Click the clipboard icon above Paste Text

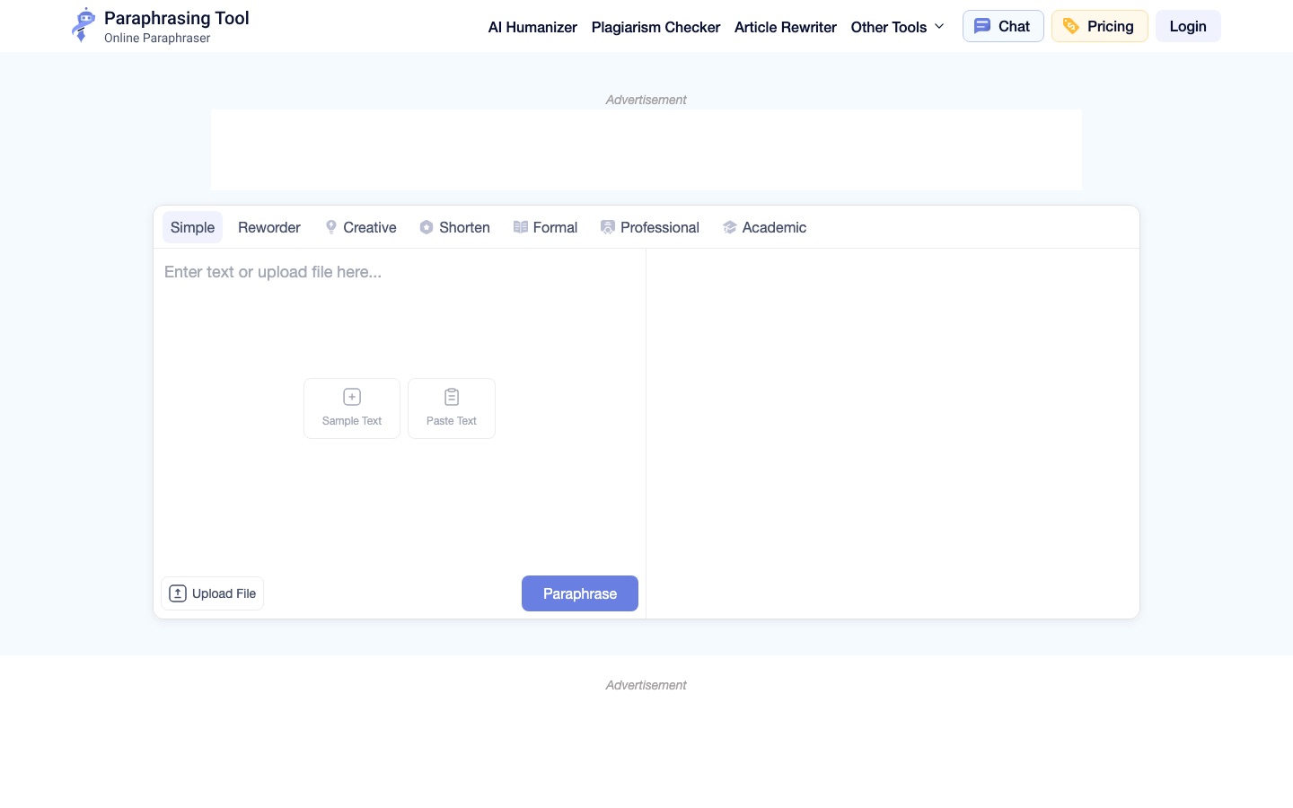click(x=452, y=397)
